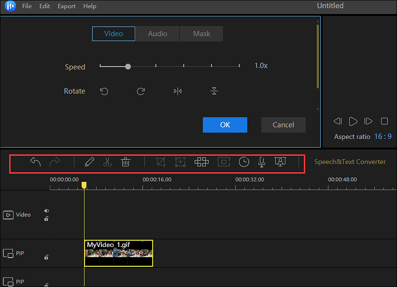The height and width of the screenshot is (287, 397).
Task: Delete clip with trash can icon
Action: 125,162
